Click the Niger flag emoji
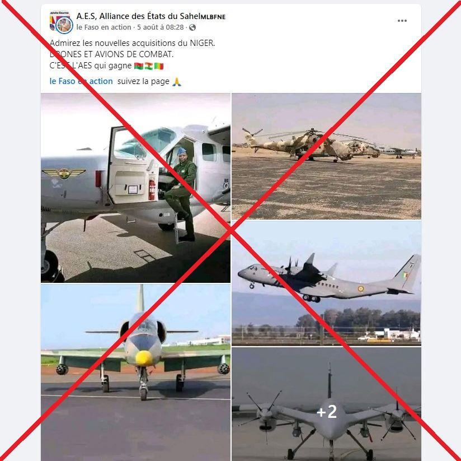 point(148,66)
